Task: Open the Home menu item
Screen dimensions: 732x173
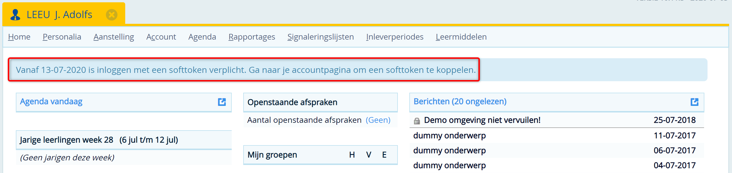Action: (x=19, y=37)
